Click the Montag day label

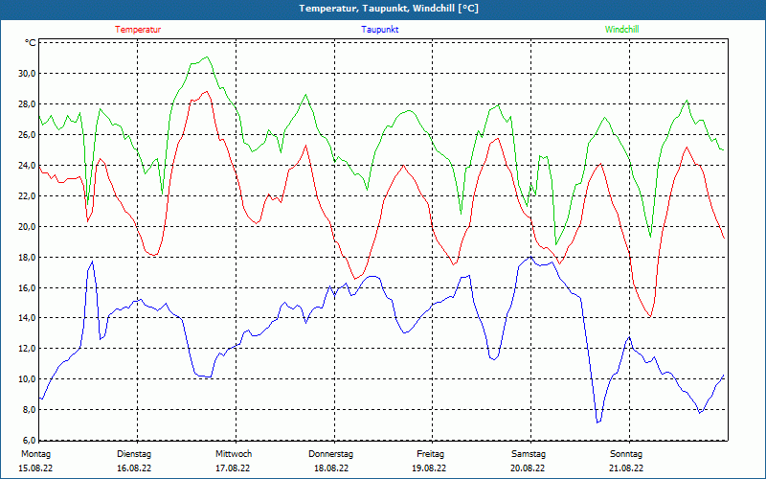click(35, 454)
